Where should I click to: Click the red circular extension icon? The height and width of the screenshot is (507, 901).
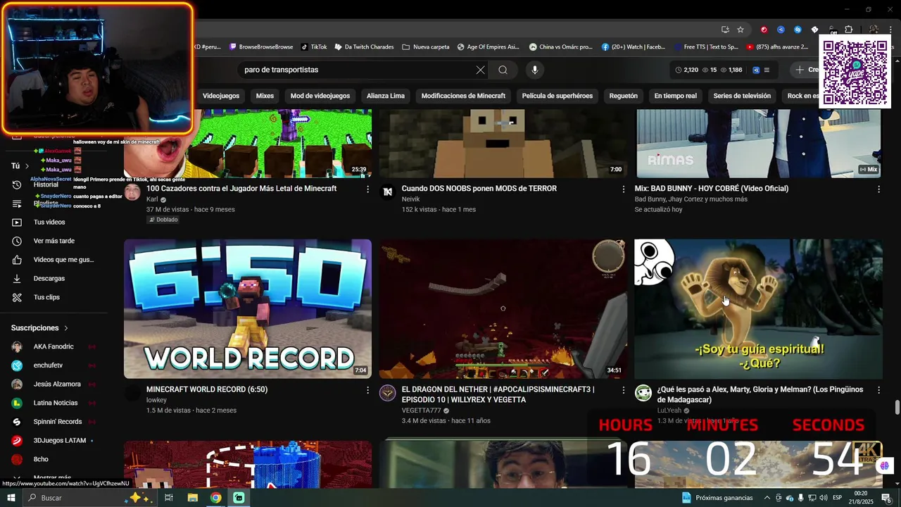tap(764, 30)
